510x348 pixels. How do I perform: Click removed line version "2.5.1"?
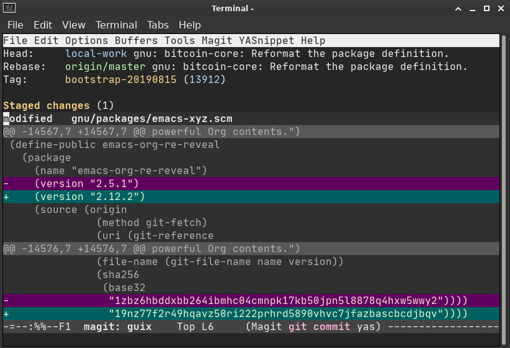251,184
